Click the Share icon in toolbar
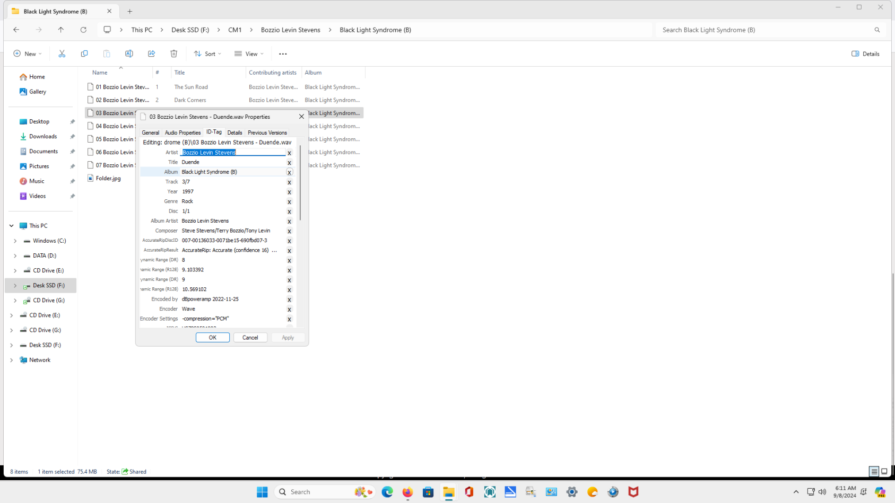895x503 pixels. pos(151,54)
